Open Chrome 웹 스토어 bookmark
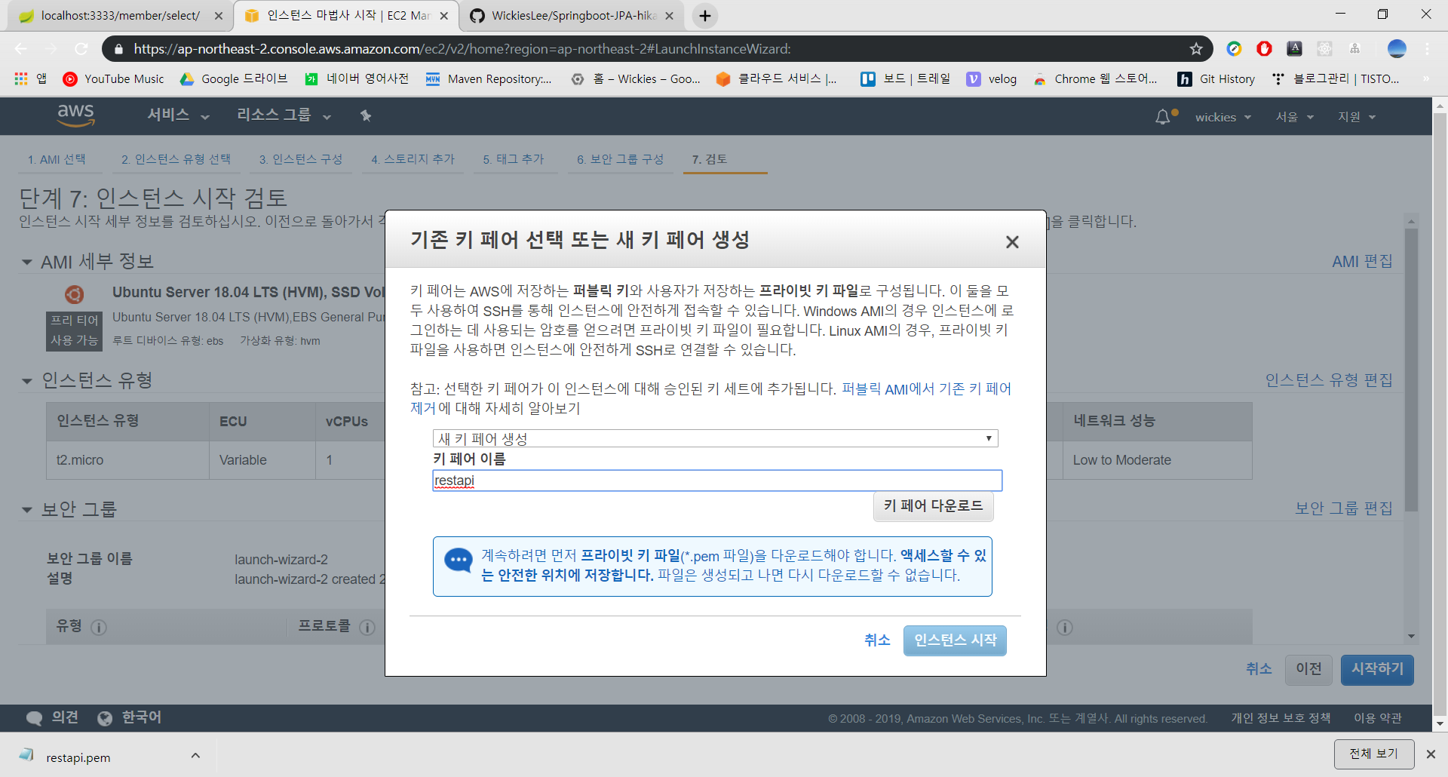Screen dimensions: 1448x777 point(1095,79)
